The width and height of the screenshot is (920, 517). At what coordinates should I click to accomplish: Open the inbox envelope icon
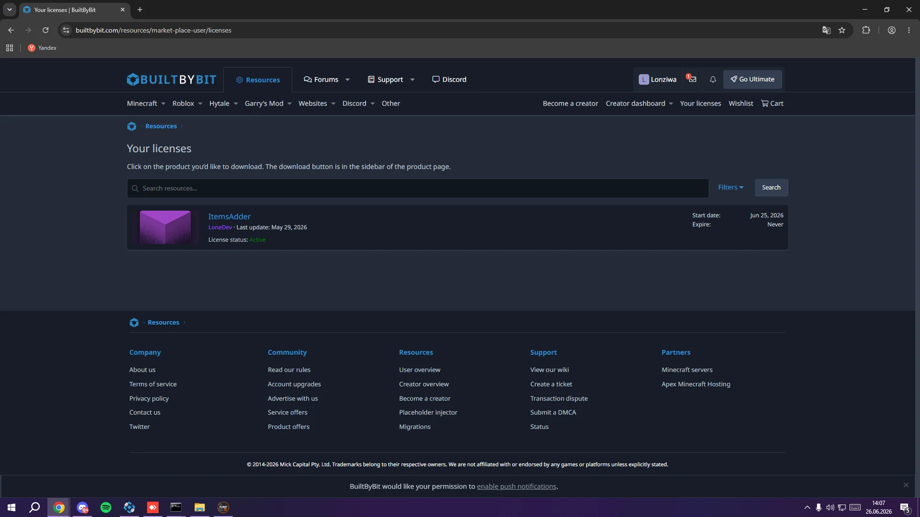coord(692,79)
